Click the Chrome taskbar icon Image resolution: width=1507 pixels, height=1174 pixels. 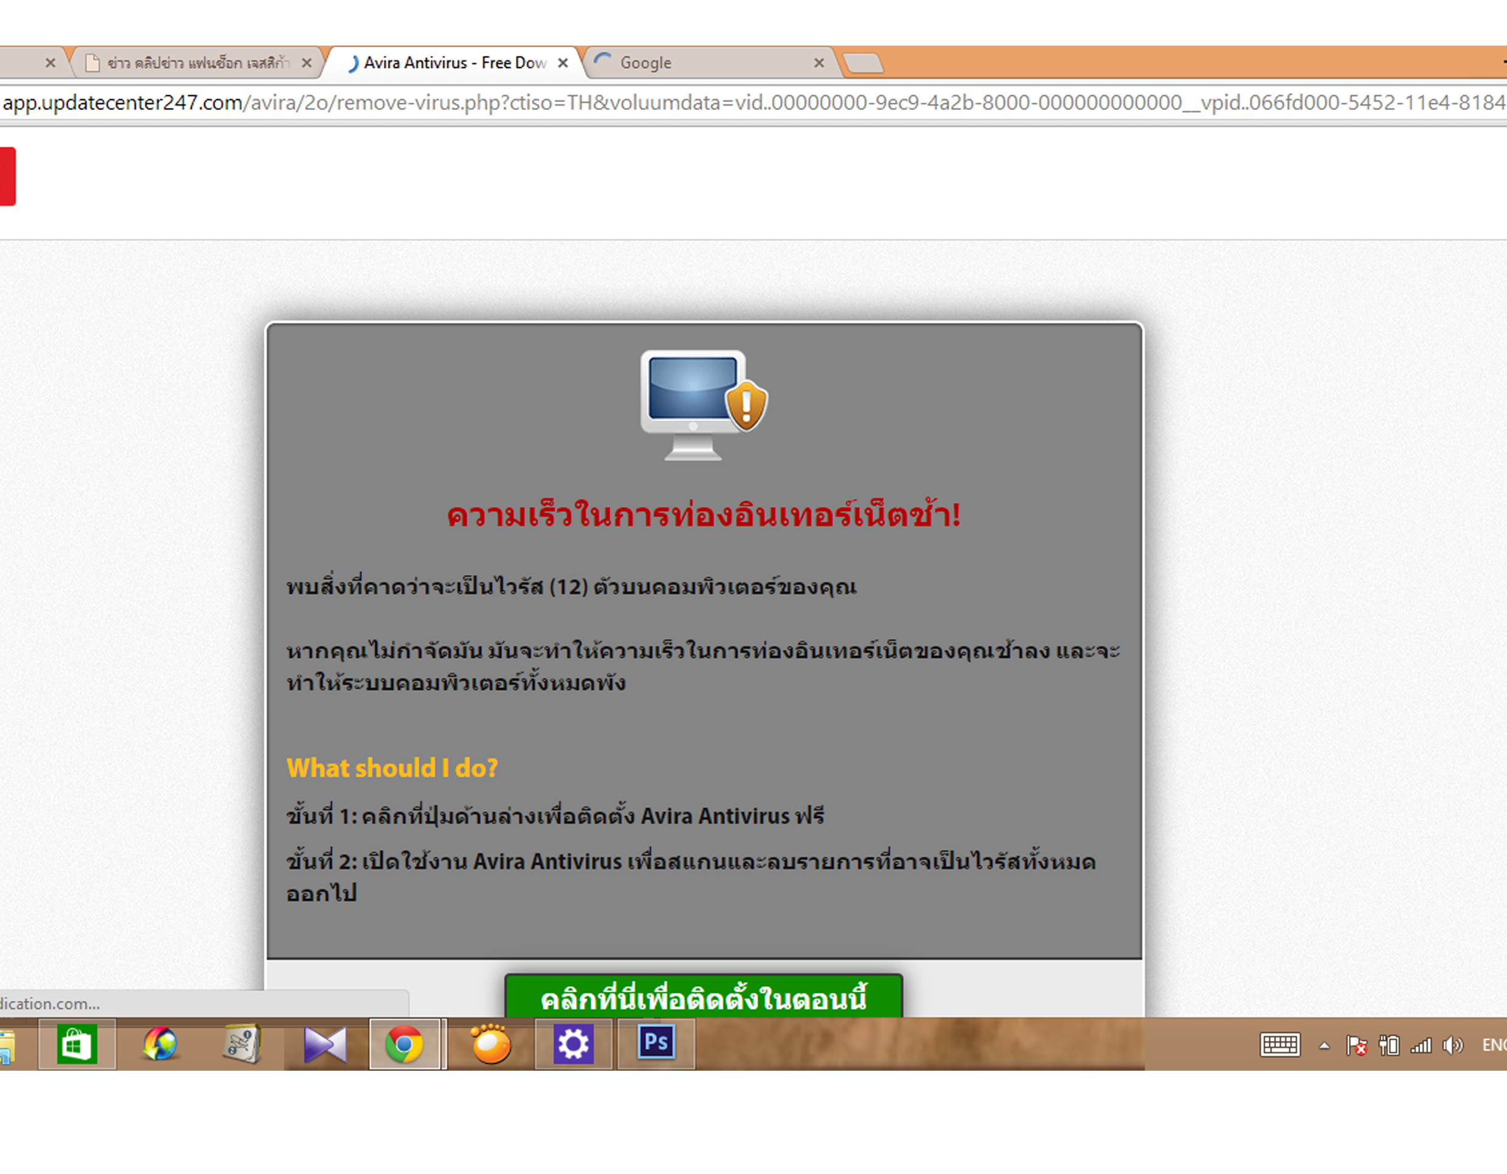[405, 1045]
